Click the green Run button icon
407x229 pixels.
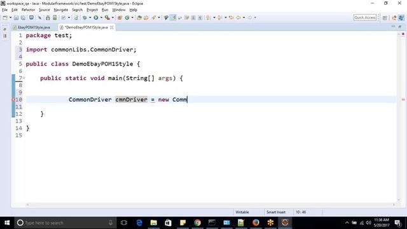[x=96, y=18]
